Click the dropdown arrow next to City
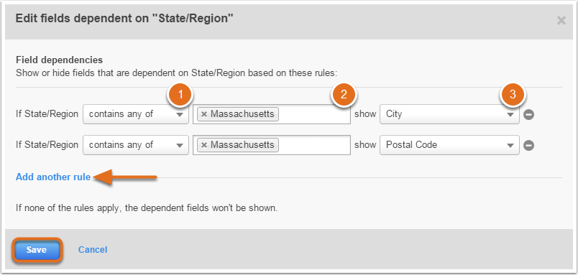Viewport: 578px width, 275px height. tap(510, 115)
